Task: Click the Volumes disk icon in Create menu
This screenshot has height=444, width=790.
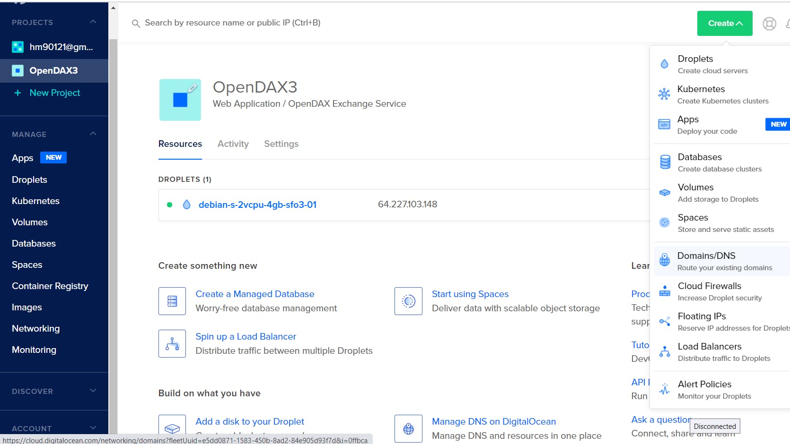Action: pyautogui.click(x=665, y=193)
